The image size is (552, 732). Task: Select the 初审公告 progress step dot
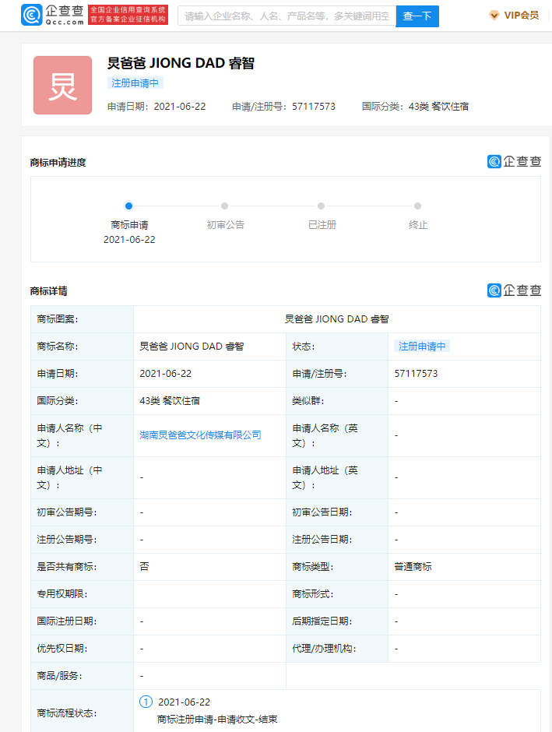point(225,206)
